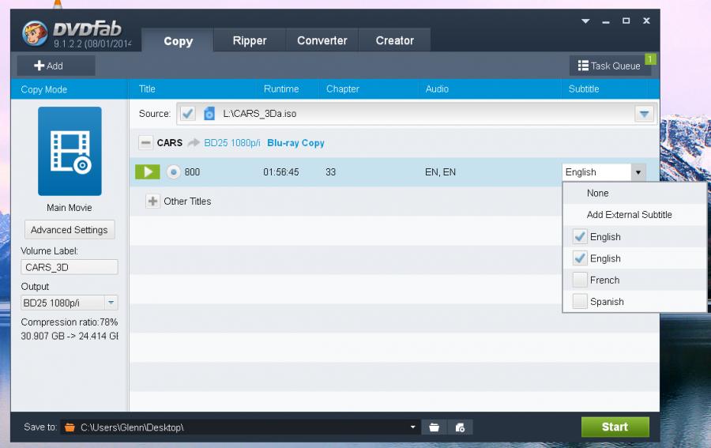Open the Output BD25 1080p/i dropdown
This screenshot has width=711, height=448.
pos(111,303)
